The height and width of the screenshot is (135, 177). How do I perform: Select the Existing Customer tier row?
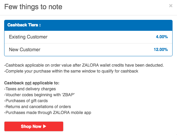tap(88, 37)
